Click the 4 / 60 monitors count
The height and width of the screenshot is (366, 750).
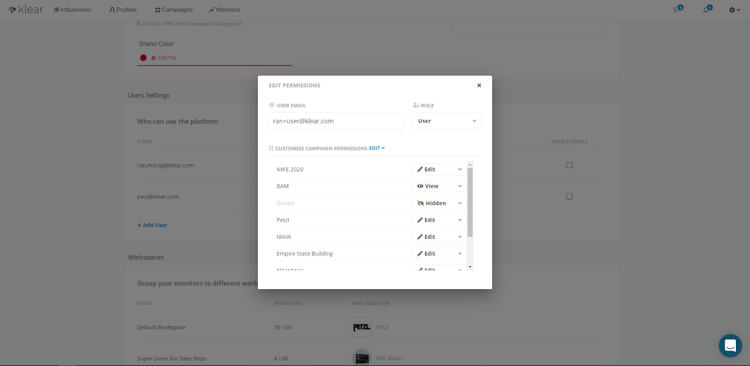point(281,359)
